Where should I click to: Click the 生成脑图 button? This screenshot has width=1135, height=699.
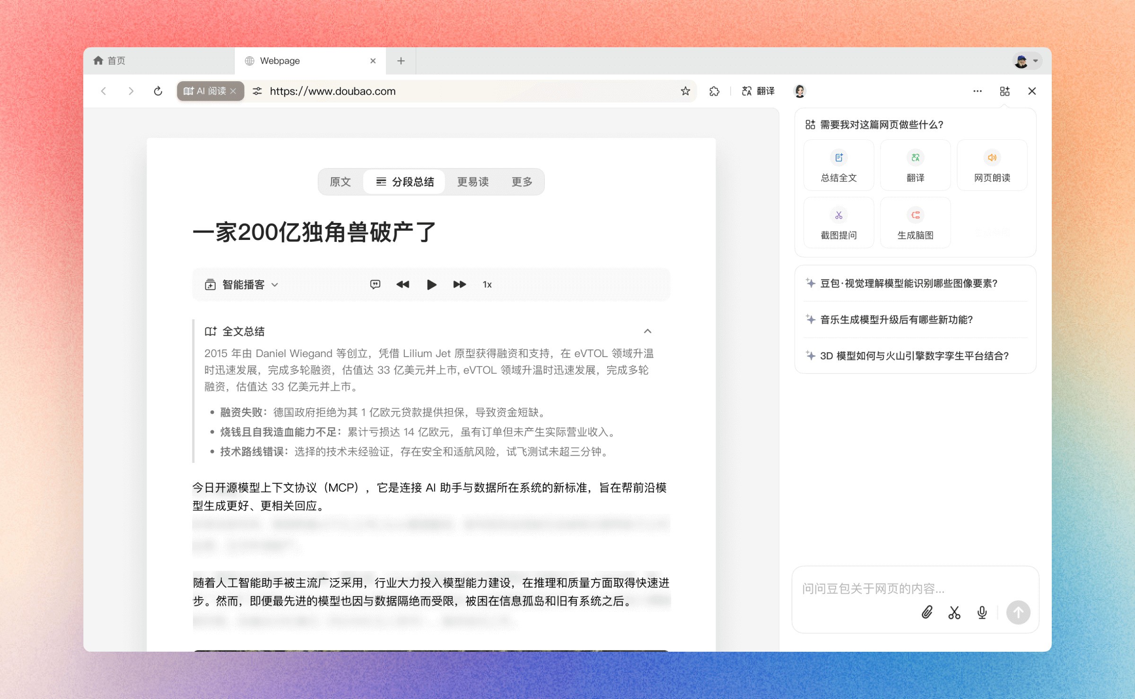point(915,223)
